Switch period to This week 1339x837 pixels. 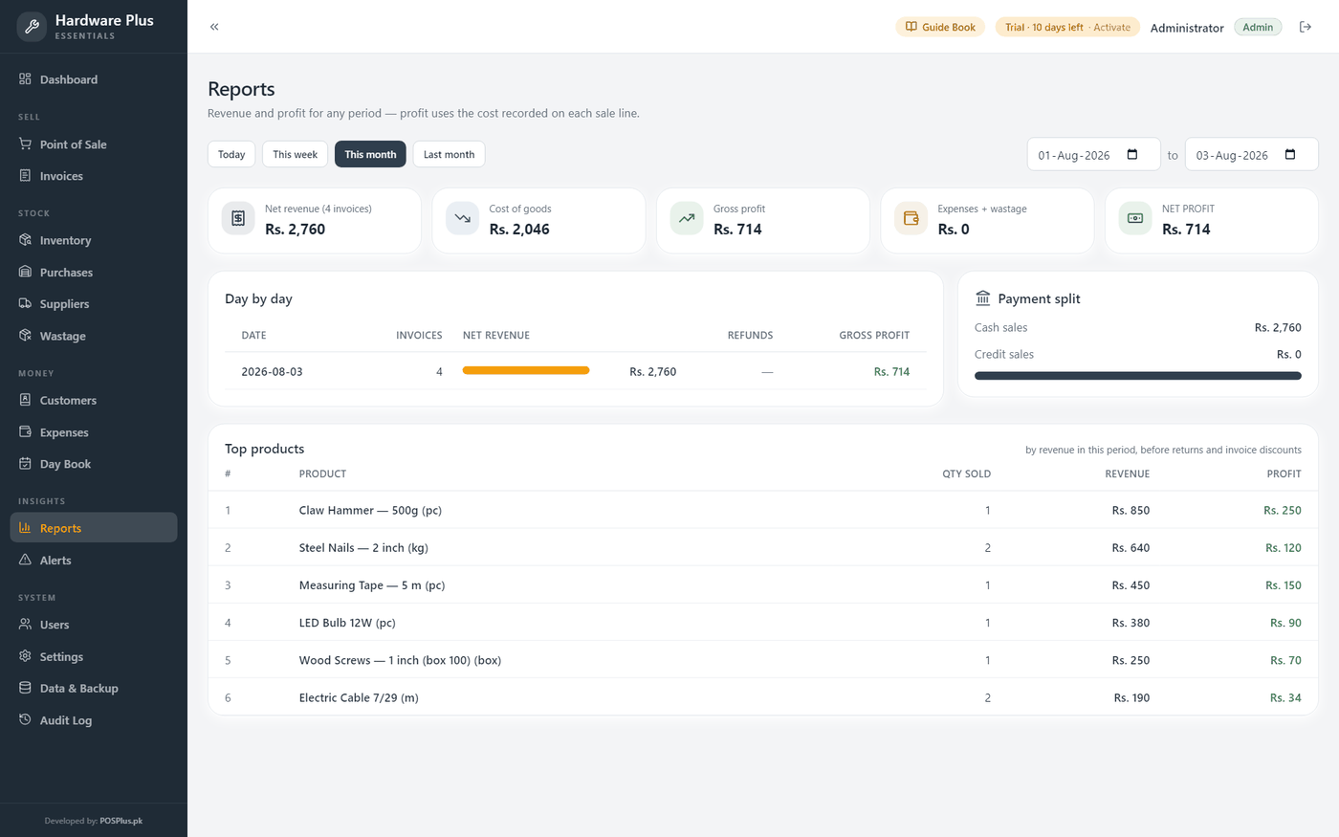point(295,154)
